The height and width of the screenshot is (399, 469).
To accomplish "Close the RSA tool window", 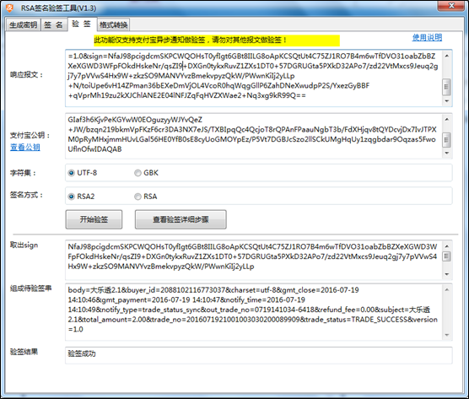I will pyautogui.click(x=451, y=6).
